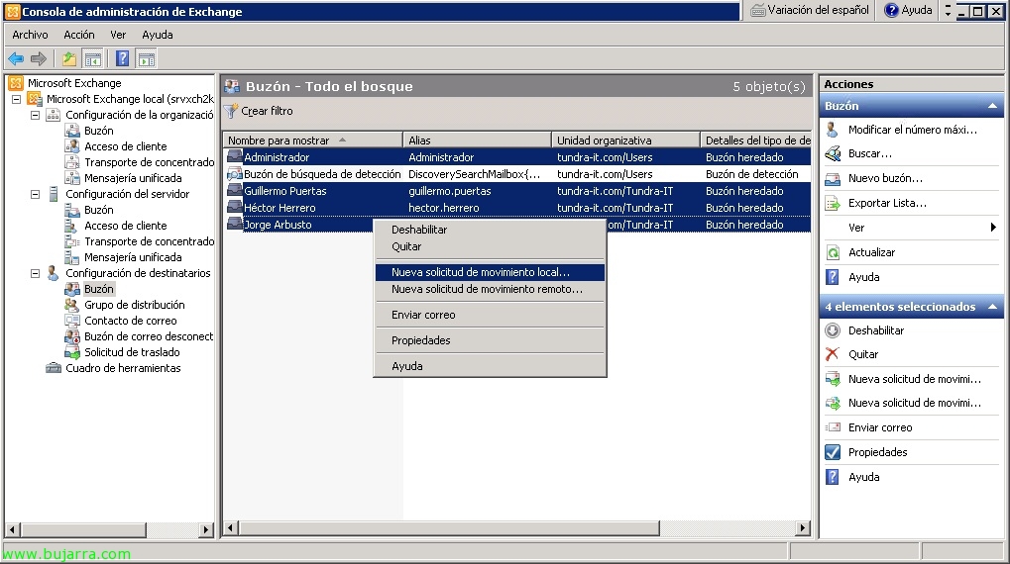Choose Enviar correo in the context menu
The height and width of the screenshot is (564, 1010).
coord(490,315)
